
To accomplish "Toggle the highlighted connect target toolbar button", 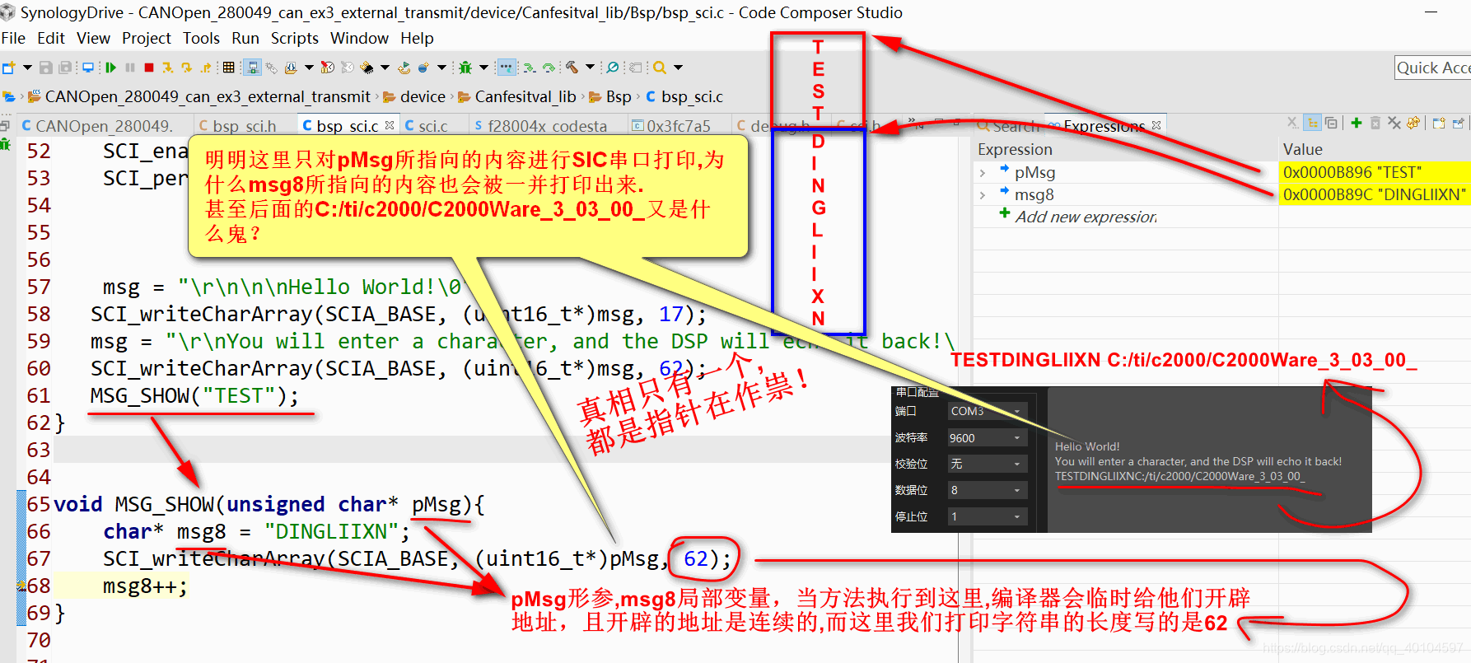I will point(252,68).
